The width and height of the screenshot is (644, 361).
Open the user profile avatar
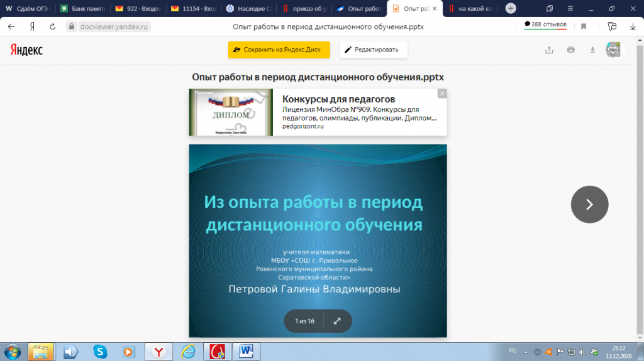(x=613, y=50)
